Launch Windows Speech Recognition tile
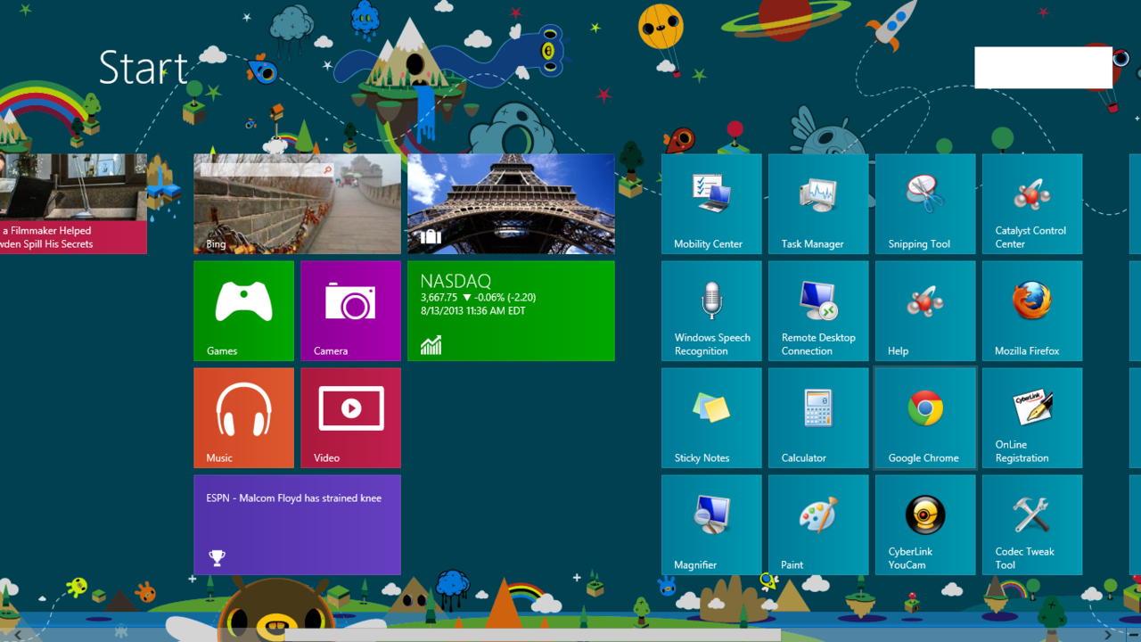 (711, 311)
